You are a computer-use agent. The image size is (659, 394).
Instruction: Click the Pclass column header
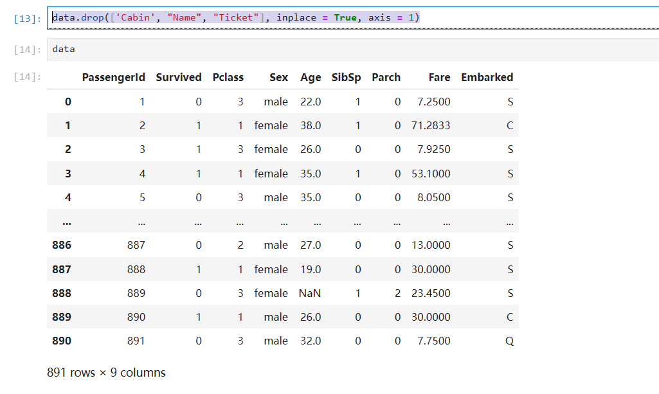228,77
